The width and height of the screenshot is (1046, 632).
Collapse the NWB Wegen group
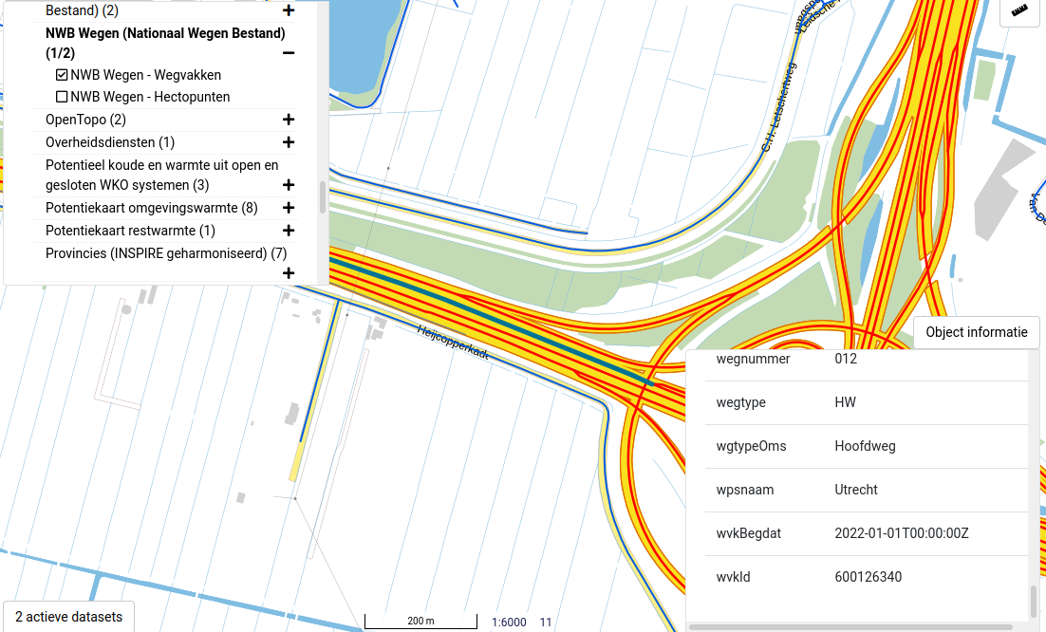tap(289, 53)
